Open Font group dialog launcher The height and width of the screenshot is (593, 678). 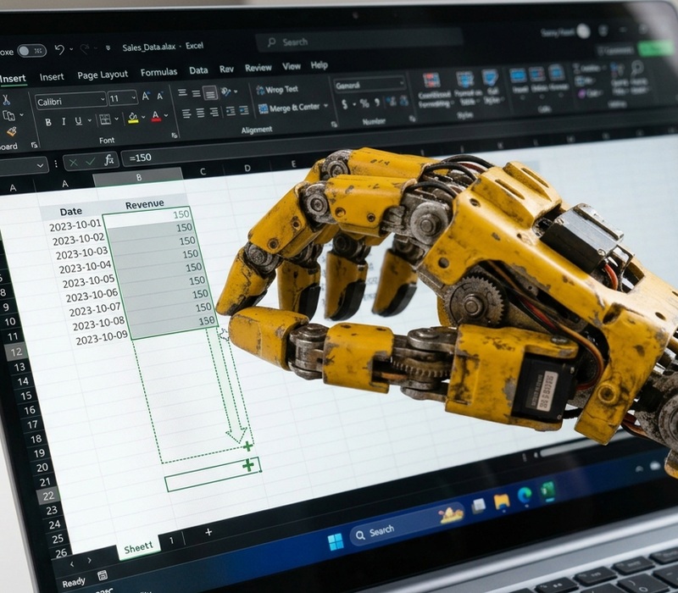pos(174,136)
